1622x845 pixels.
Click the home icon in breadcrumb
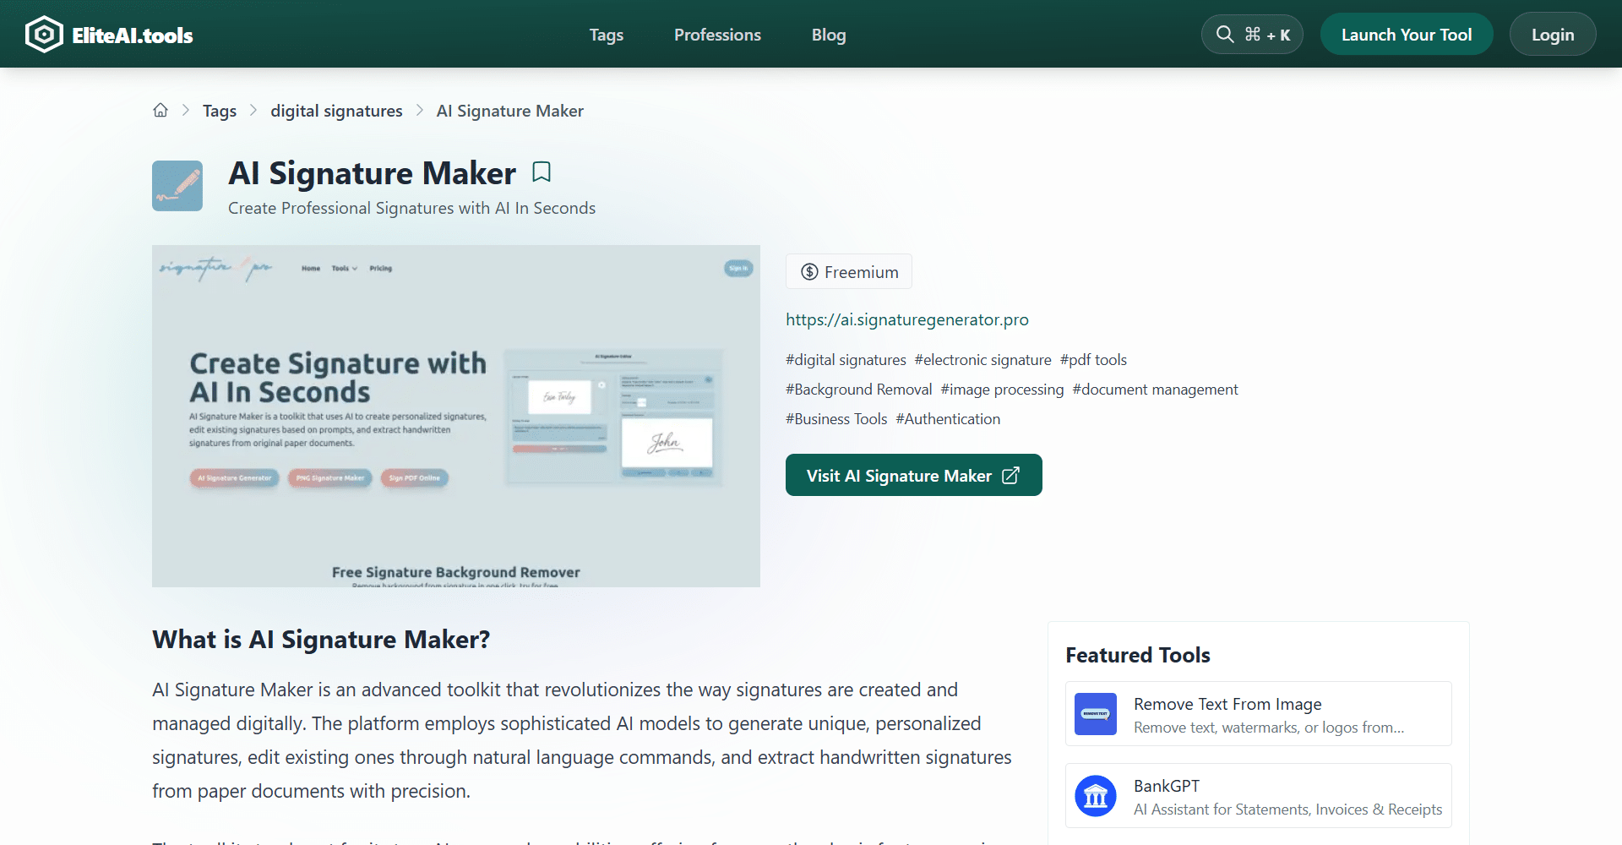click(161, 111)
